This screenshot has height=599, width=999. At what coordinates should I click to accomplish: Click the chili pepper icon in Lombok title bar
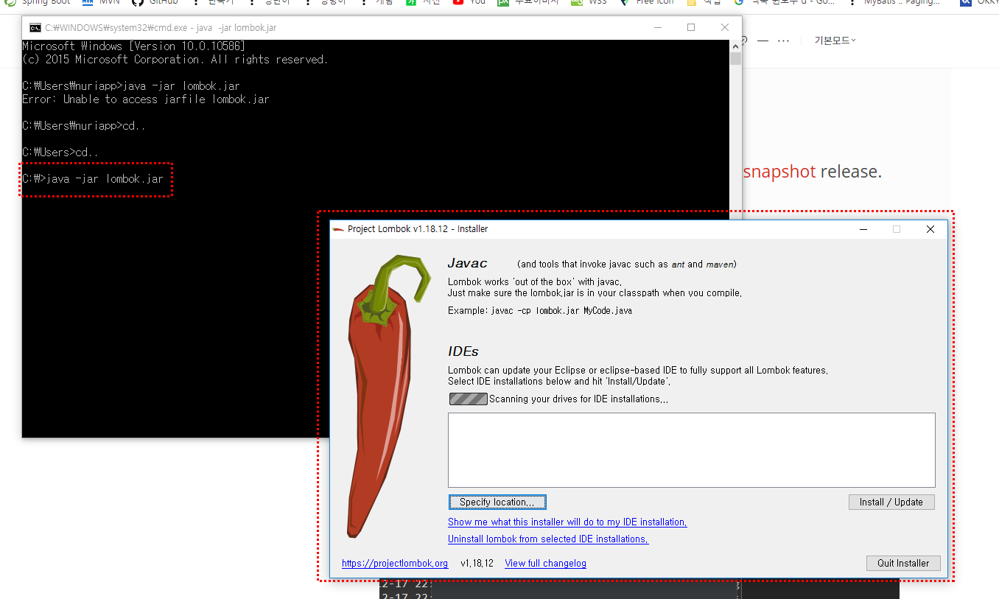click(x=338, y=229)
